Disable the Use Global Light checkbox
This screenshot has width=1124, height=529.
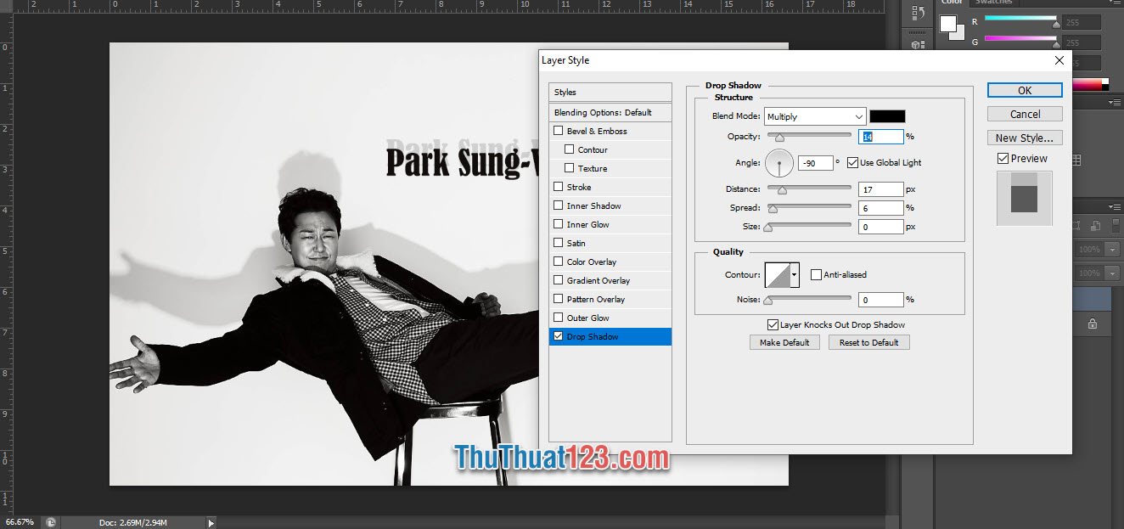[x=852, y=162]
